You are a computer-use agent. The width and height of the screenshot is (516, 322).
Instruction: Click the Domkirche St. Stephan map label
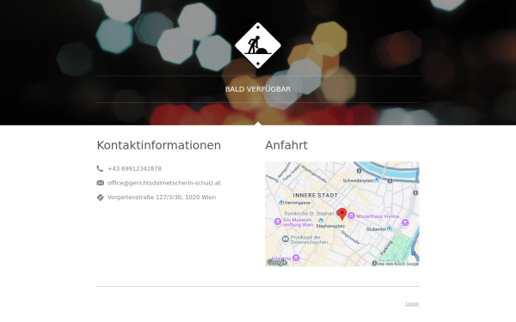309,214
